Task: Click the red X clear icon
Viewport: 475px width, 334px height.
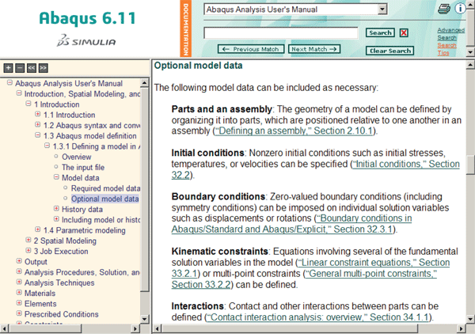Action: tap(404, 32)
